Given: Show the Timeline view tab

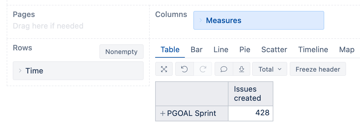Looking at the screenshot, I should tap(313, 50).
